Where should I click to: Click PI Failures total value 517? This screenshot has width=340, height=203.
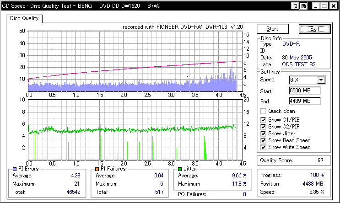click(159, 192)
